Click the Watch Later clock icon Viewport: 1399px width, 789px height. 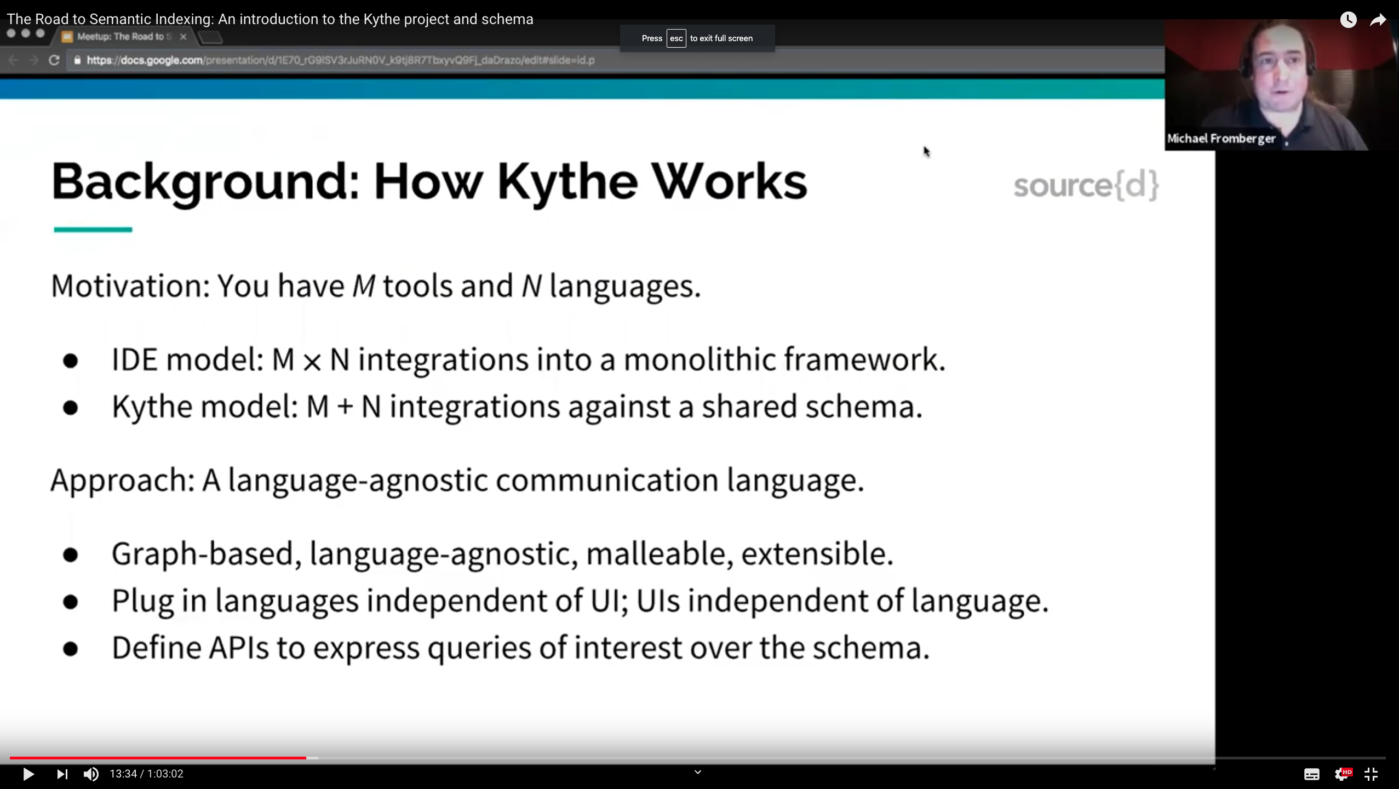click(x=1348, y=19)
